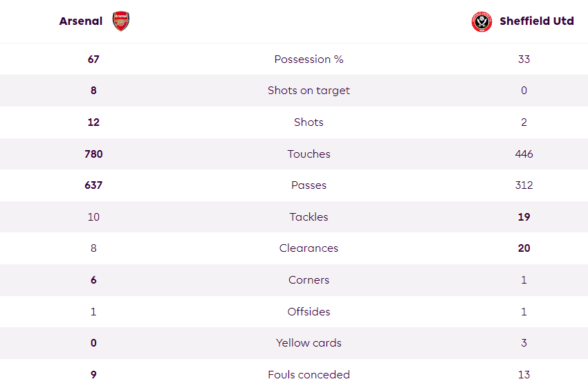Click Arsenal's 780 touches value

(x=93, y=154)
